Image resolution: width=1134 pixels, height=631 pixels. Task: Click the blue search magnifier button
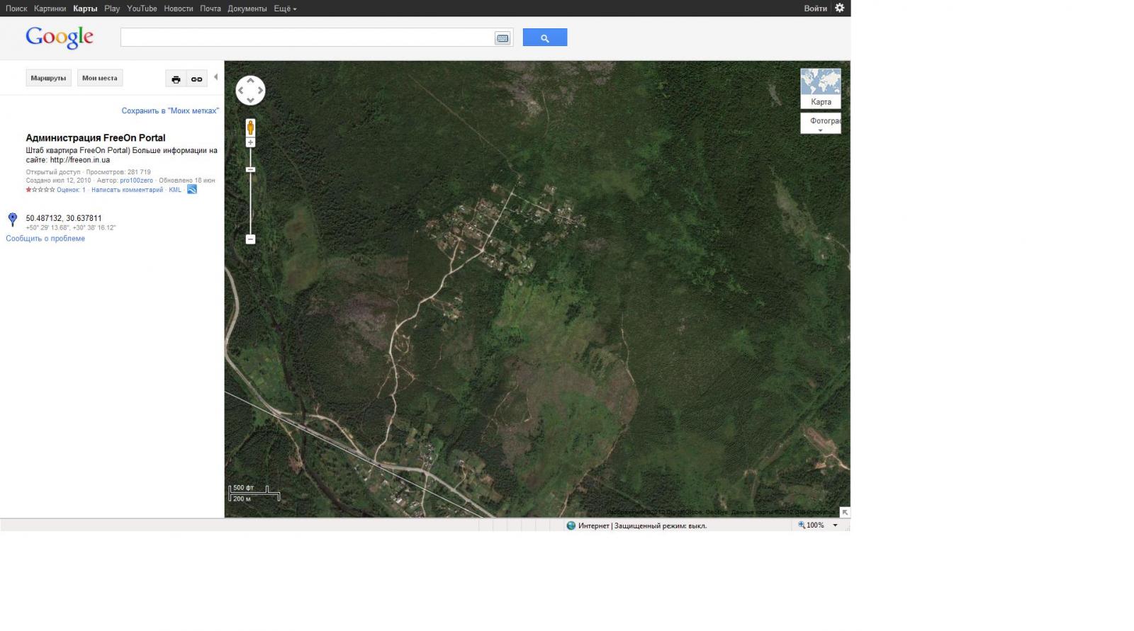tap(544, 38)
